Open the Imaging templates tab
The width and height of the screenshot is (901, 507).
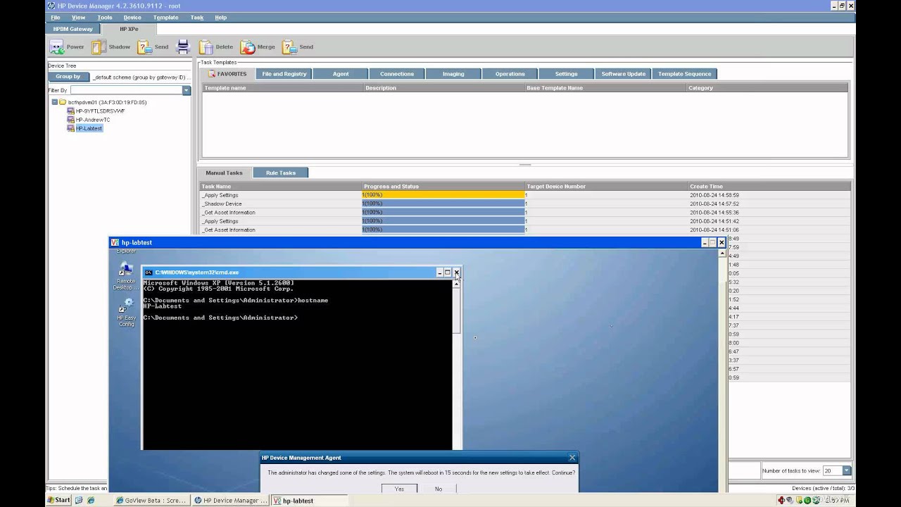[x=453, y=74]
